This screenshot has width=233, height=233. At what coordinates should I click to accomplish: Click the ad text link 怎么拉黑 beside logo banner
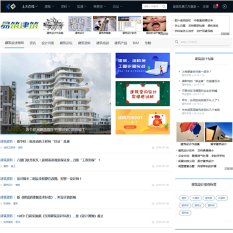pos(180,26)
